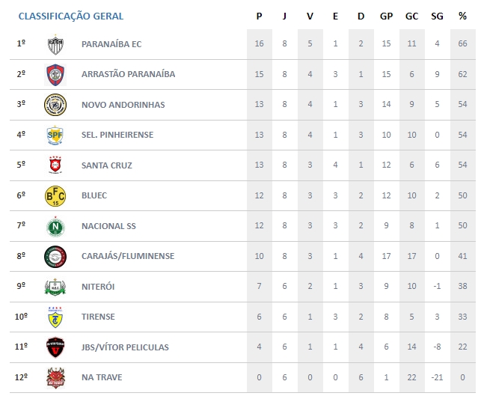The height and width of the screenshot is (399, 478).
Task: Click the Arrastão Paranaíba team crest
Action: pyautogui.click(x=55, y=74)
